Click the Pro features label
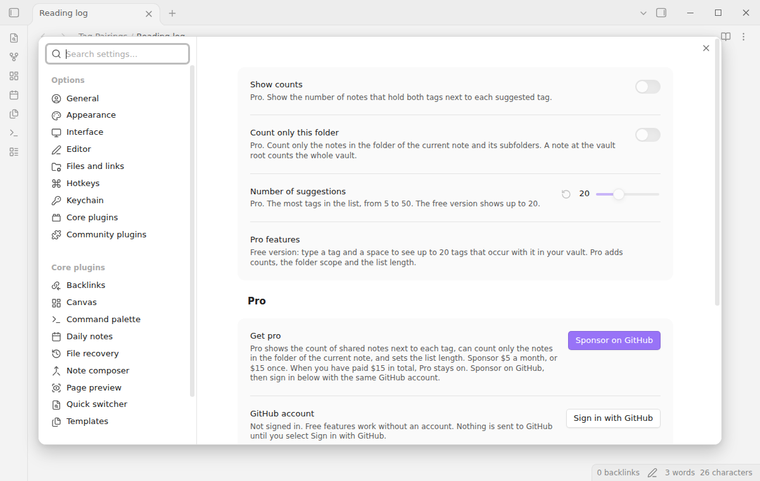760x481 pixels. (x=275, y=240)
